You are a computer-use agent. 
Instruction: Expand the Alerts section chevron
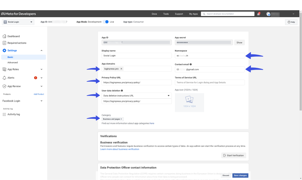41,78
